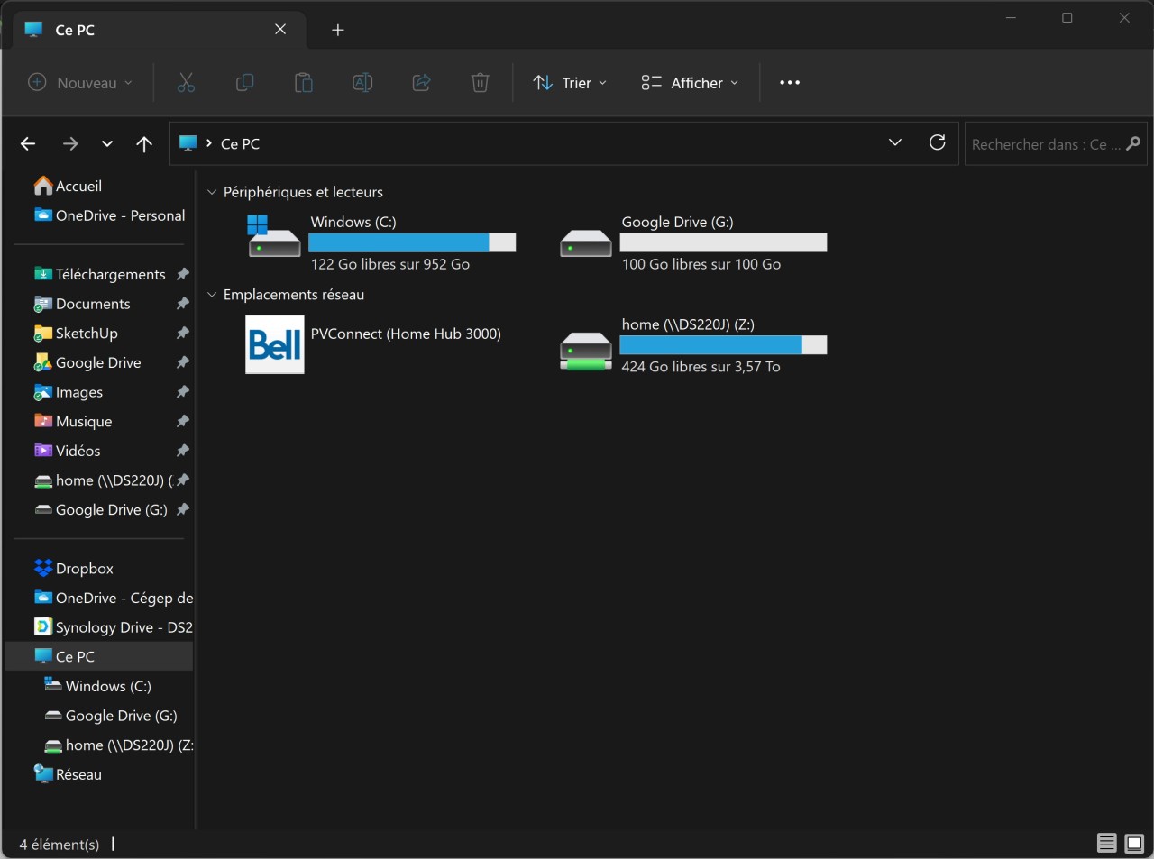The width and height of the screenshot is (1154, 859).
Task: Click the Cut scissors icon
Action: pyautogui.click(x=186, y=83)
